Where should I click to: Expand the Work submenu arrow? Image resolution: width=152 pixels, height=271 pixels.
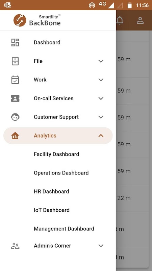(x=101, y=80)
